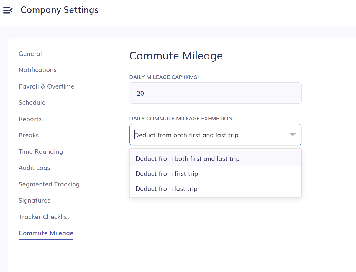This screenshot has width=356, height=272.
Task: Click the sidebar collapse icon beside Company Settings
Action: pyautogui.click(x=8, y=10)
